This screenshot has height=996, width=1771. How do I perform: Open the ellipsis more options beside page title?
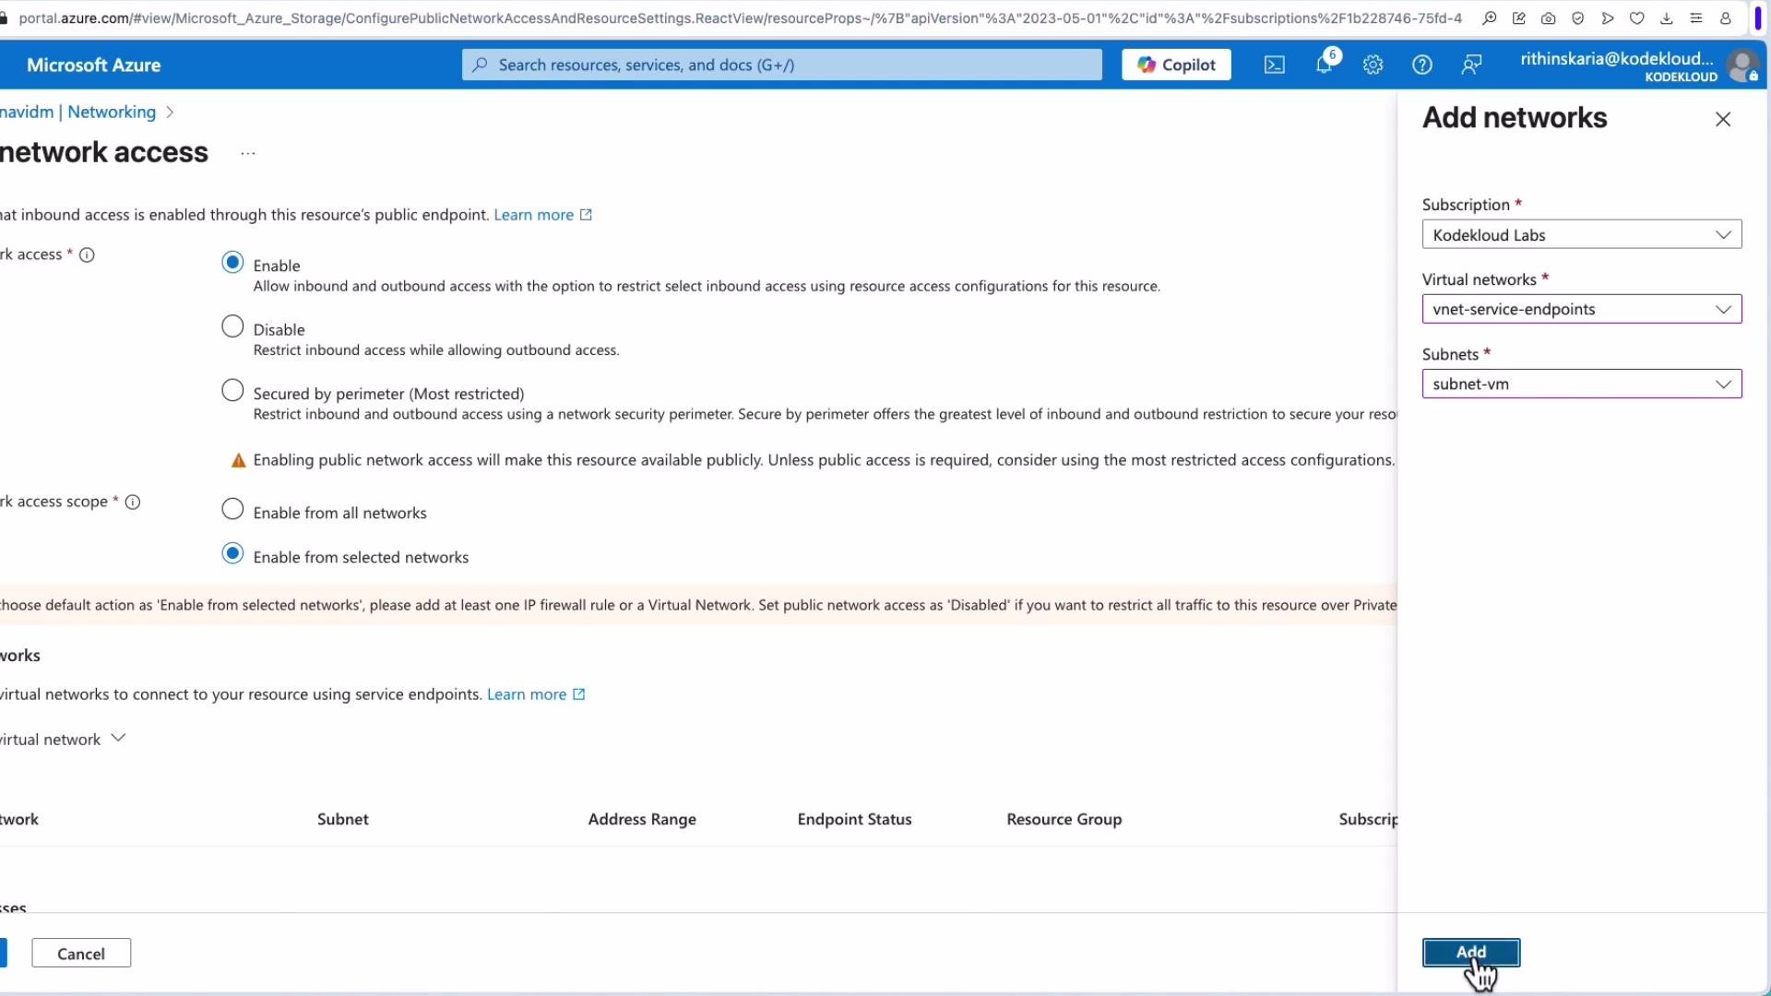[248, 153]
